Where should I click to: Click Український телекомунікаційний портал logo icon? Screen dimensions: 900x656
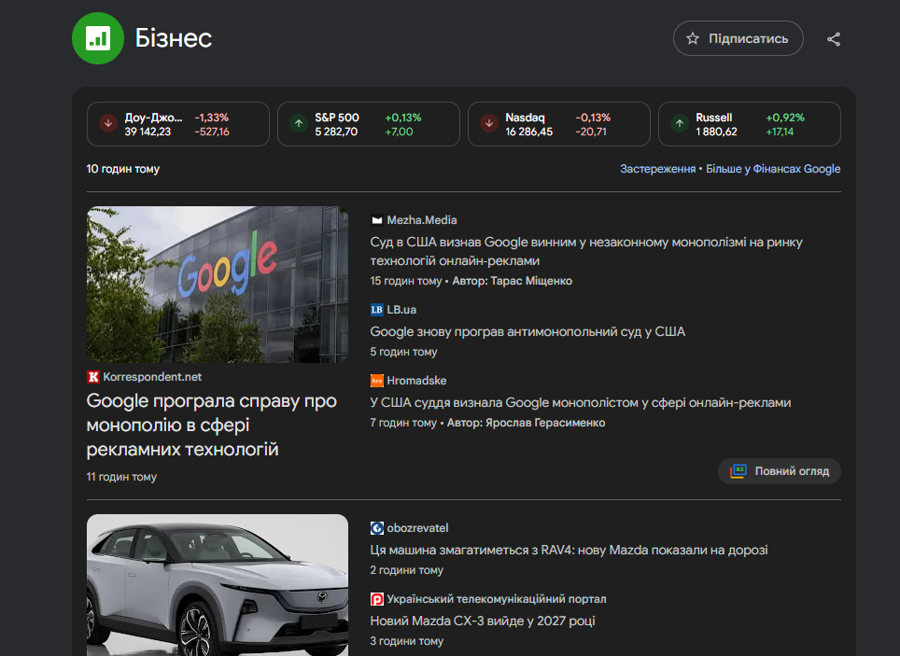point(376,599)
